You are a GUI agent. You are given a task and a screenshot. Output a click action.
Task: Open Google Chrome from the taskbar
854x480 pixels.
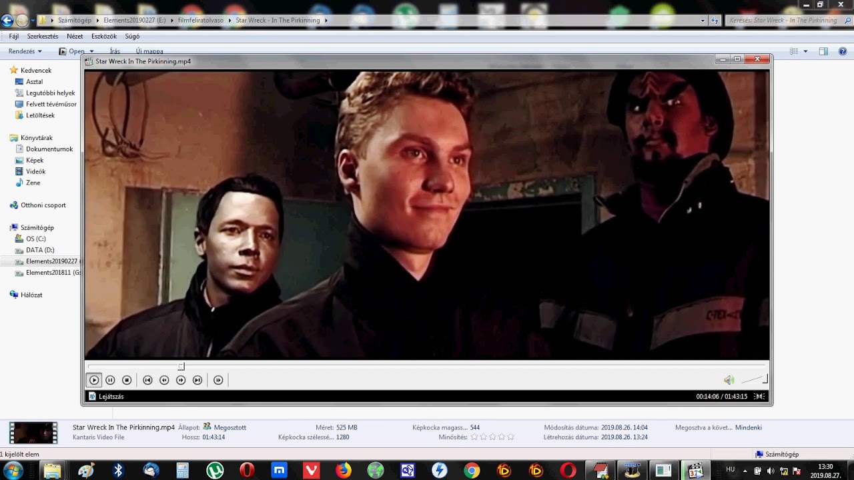(472, 471)
